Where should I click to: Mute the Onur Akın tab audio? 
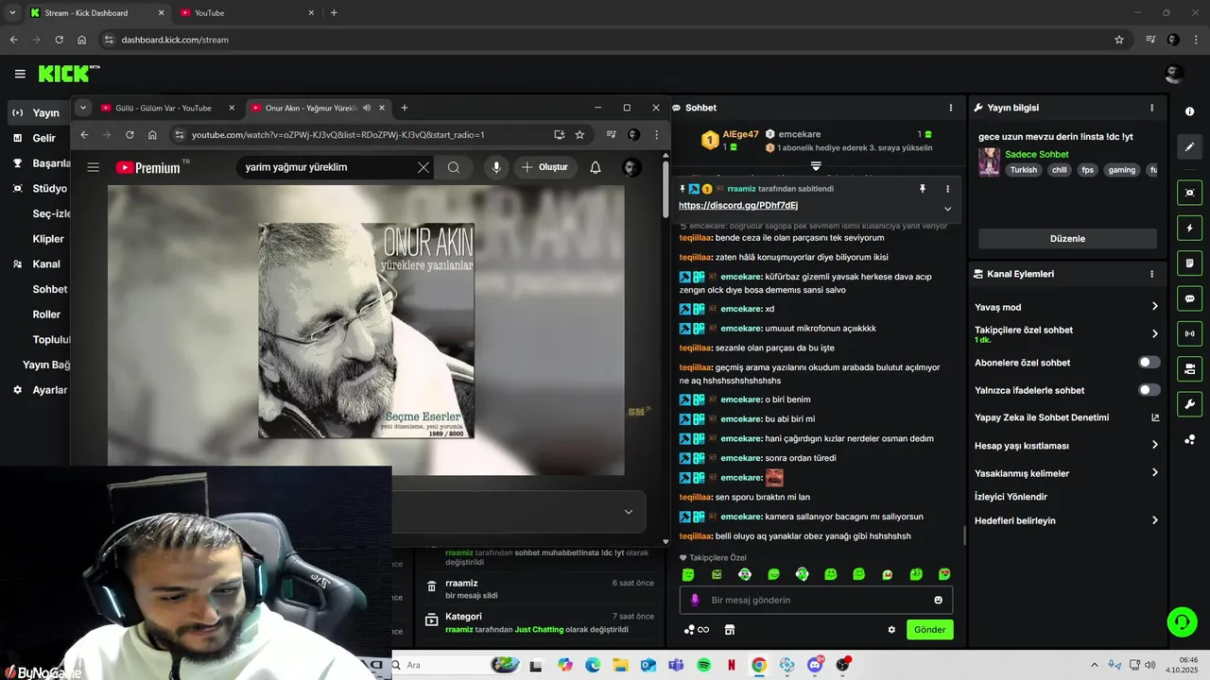click(x=367, y=108)
